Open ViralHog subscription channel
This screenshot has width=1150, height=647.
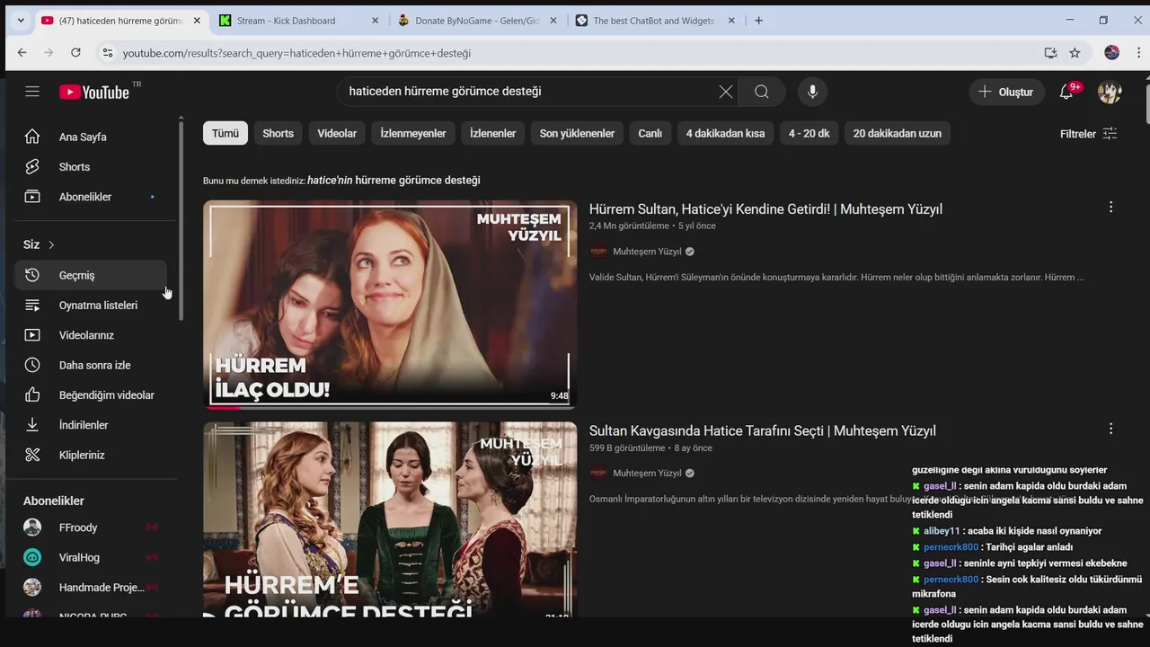point(91,557)
